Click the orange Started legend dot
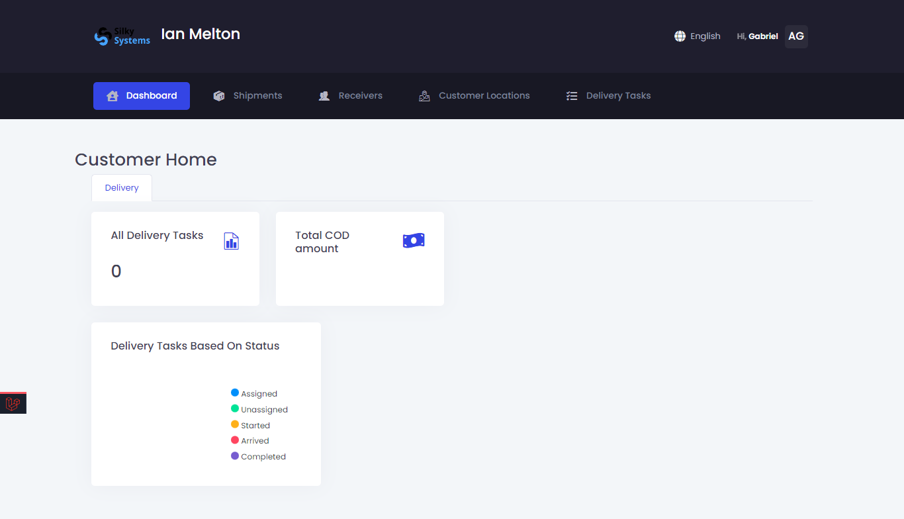Image resolution: width=904 pixels, height=519 pixels. (235, 424)
